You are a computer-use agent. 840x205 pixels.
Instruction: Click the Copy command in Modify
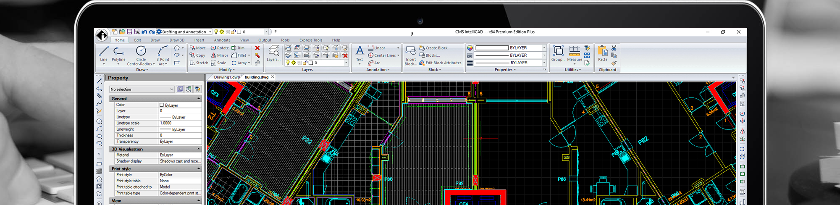pyautogui.click(x=197, y=55)
